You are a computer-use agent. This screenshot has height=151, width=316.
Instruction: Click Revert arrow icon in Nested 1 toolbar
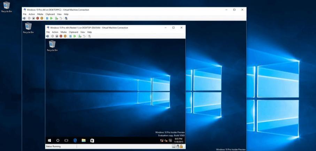tap(84, 36)
